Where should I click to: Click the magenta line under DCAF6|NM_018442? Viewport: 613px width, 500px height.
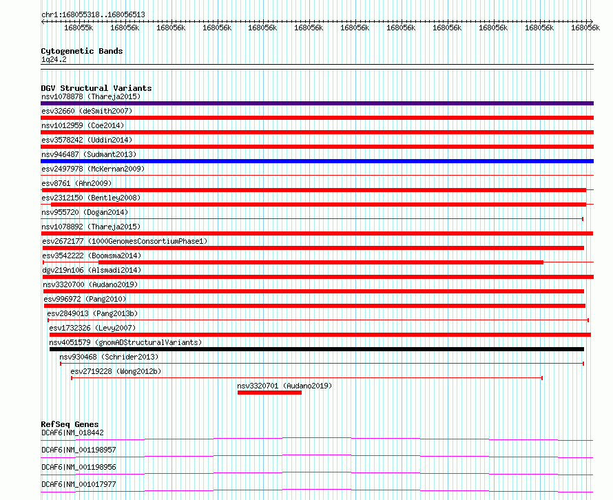(x=317, y=439)
